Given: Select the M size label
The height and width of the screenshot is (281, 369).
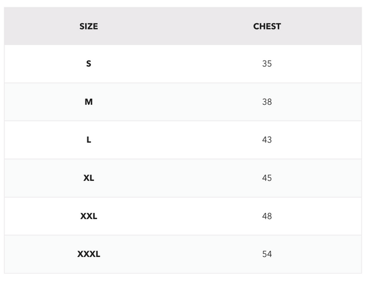Looking at the screenshot, I should tap(89, 102).
